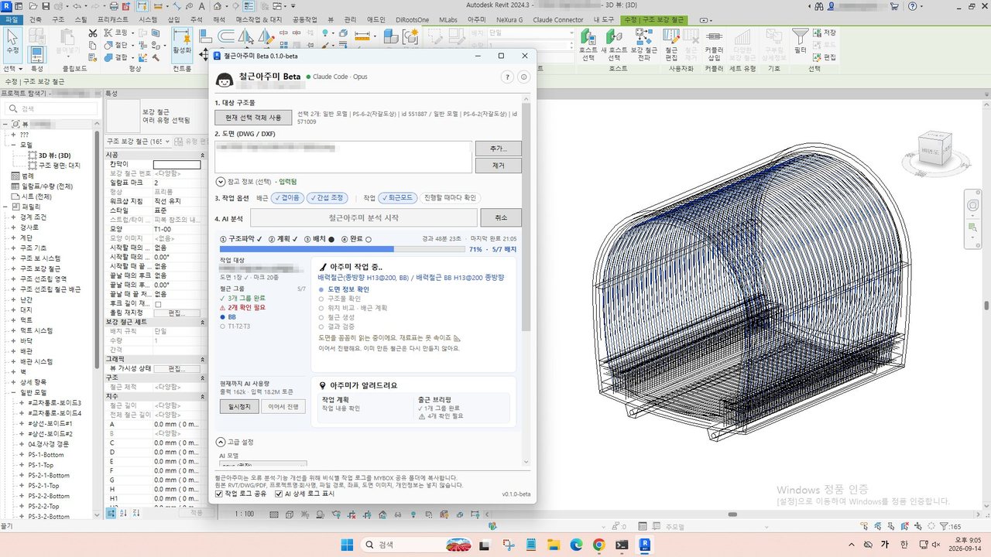
Task: Open the help question icon in 철근아주미 dialog
Action: (x=508, y=77)
